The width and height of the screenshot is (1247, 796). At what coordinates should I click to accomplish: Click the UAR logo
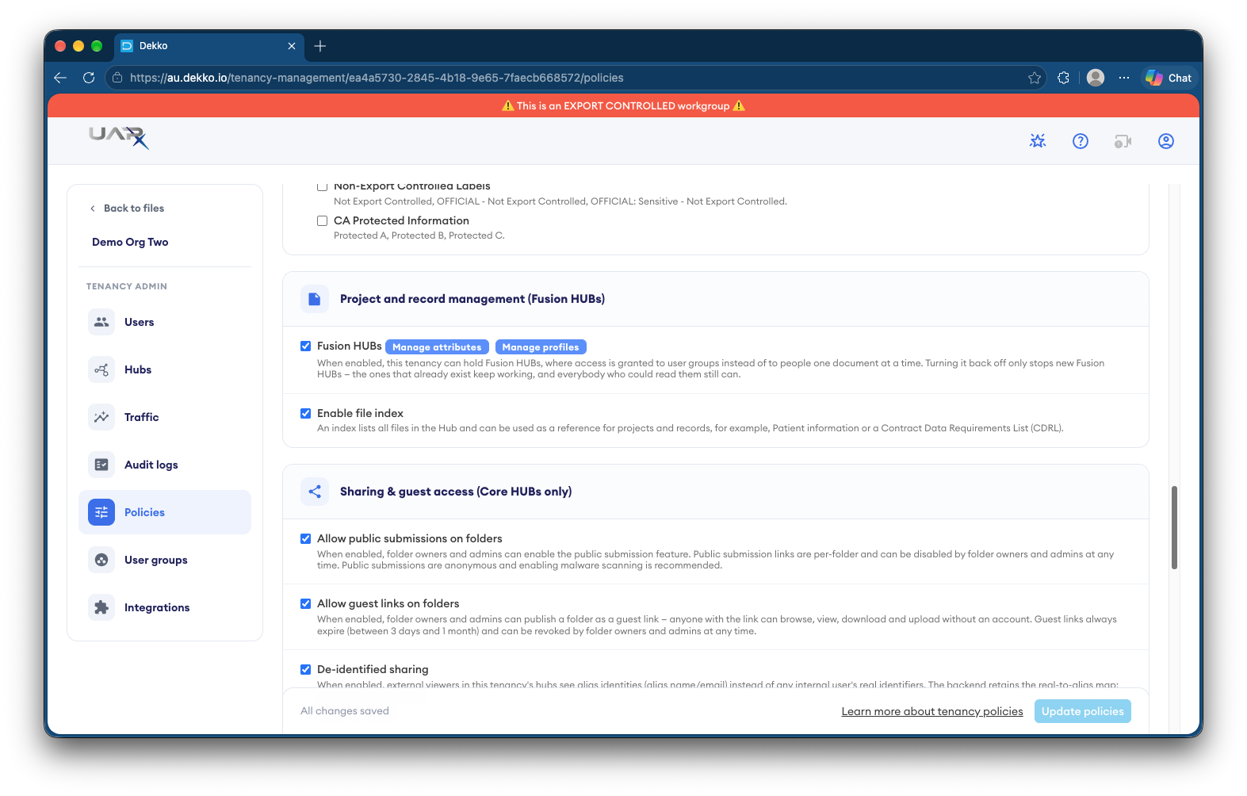pos(119,138)
